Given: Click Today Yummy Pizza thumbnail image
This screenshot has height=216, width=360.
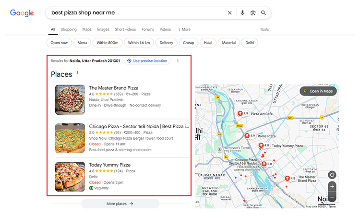Looking at the screenshot, I should [70, 177].
